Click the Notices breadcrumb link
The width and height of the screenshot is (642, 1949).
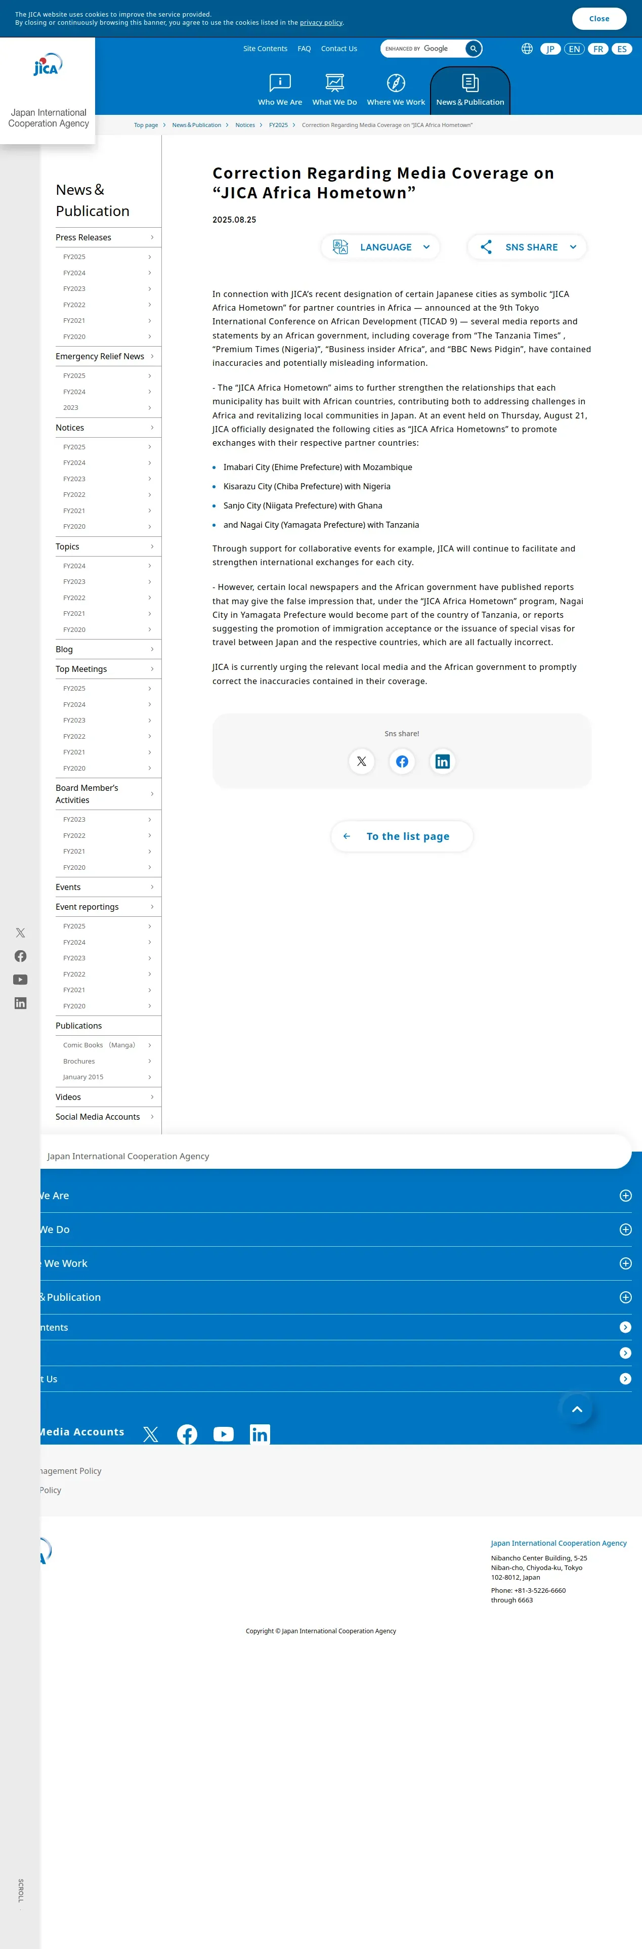[245, 125]
